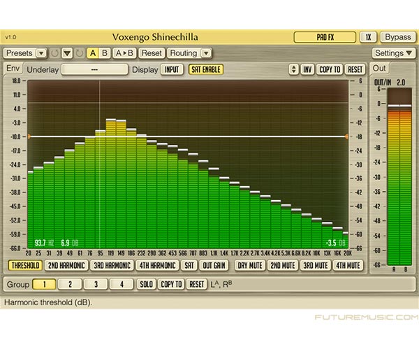This screenshot has width=419, height=345.
Task: Open the undo history dropdown arrow
Action: [x=67, y=53]
